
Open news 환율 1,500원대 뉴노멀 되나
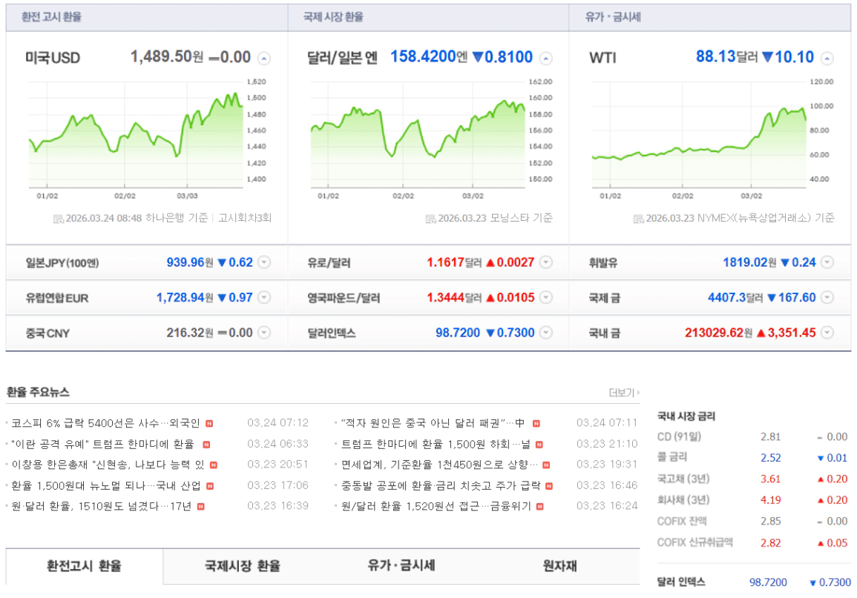pyautogui.click(x=105, y=485)
